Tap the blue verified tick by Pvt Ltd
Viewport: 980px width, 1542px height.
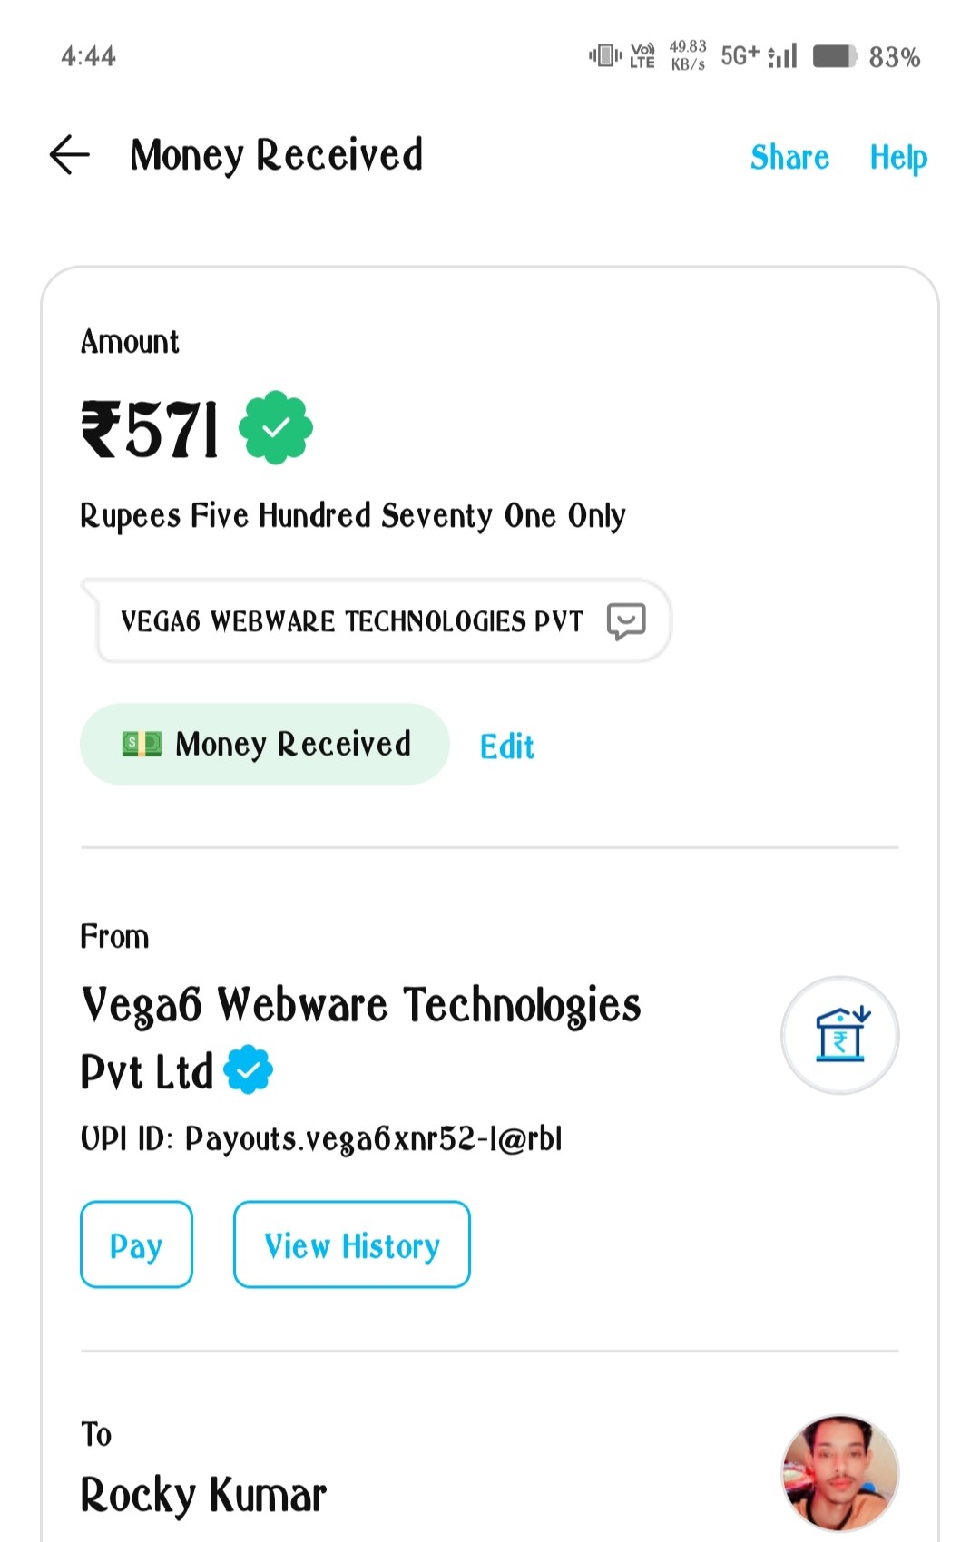(x=249, y=1069)
